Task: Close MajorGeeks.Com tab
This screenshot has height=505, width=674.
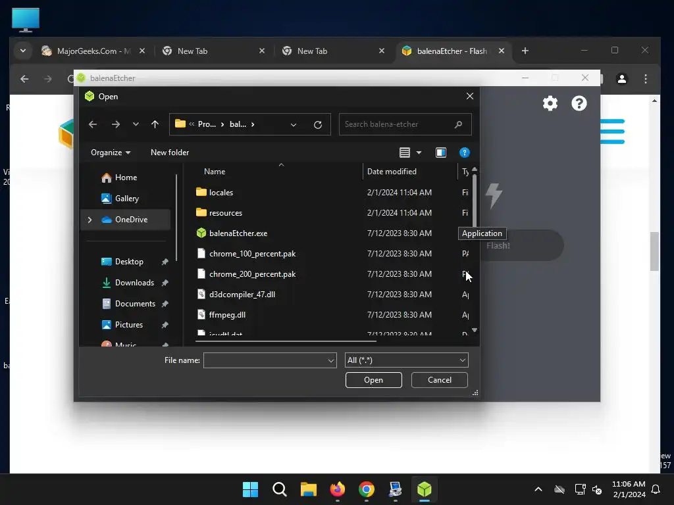Action: (x=142, y=51)
